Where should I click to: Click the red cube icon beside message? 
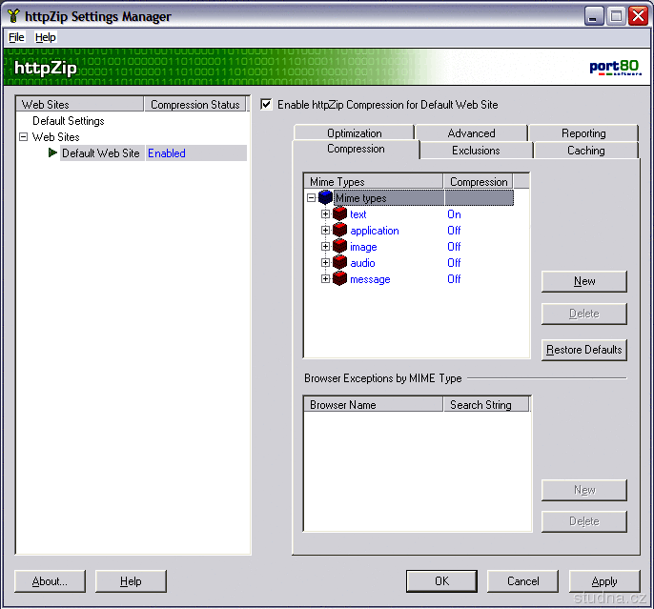pos(339,279)
